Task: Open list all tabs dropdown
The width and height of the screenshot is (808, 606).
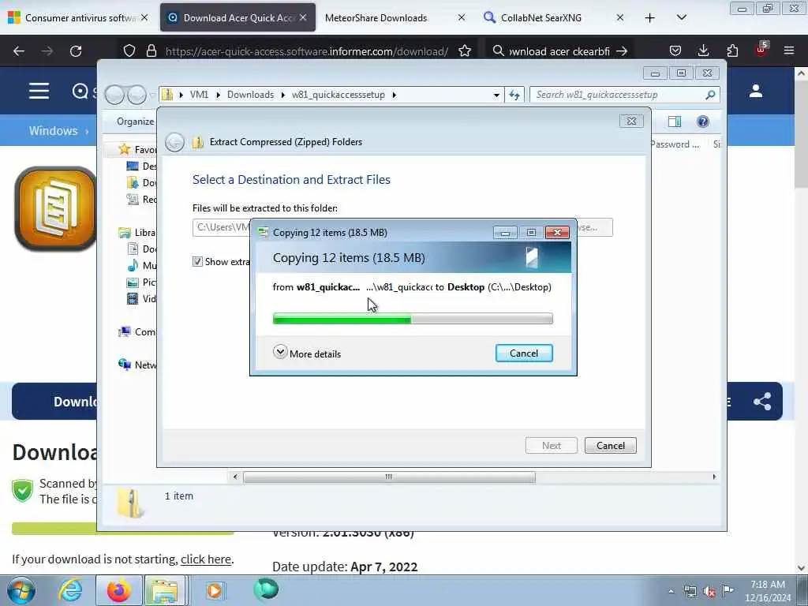Action: (x=681, y=18)
